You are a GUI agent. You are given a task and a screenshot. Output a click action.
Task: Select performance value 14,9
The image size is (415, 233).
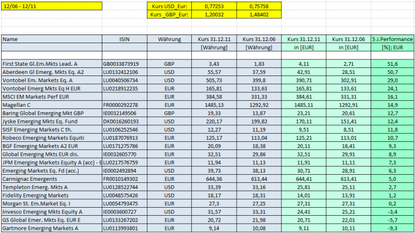tap(392, 105)
